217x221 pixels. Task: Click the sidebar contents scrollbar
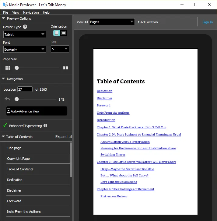coord(71,160)
